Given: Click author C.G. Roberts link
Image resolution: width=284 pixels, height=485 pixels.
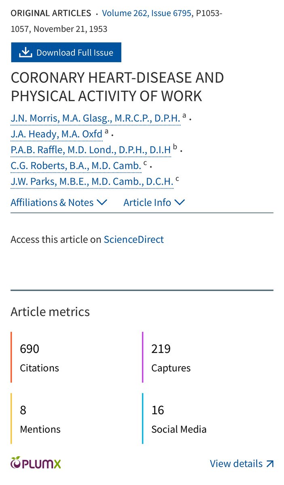Looking at the screenshot, I should pyautogui.click(x=76, y=166).
